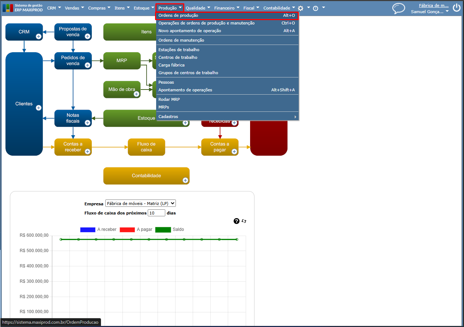Open the Contas a receber box
464x327 pixels.
click(73, 147)
